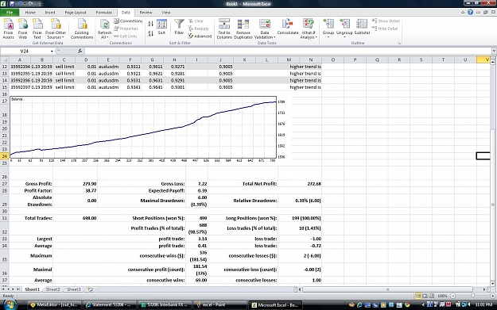This screenshot has width=497, height=310.
Task: Click into the formula bar
Action: [x=288, y=51]
